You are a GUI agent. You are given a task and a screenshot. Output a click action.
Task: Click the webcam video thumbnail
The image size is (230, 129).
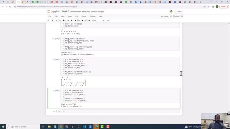tap(216, 121)
